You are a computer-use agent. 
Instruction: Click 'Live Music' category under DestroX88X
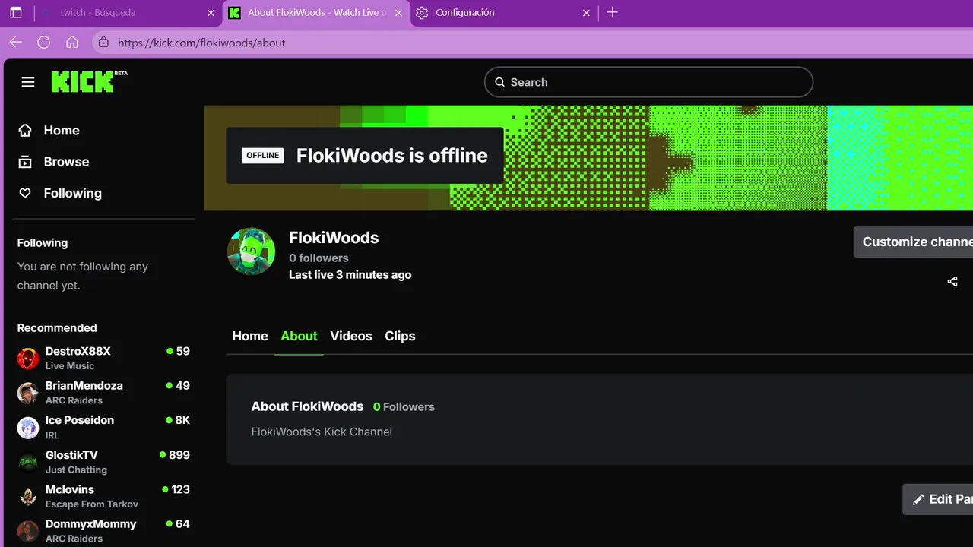(70, 366)
